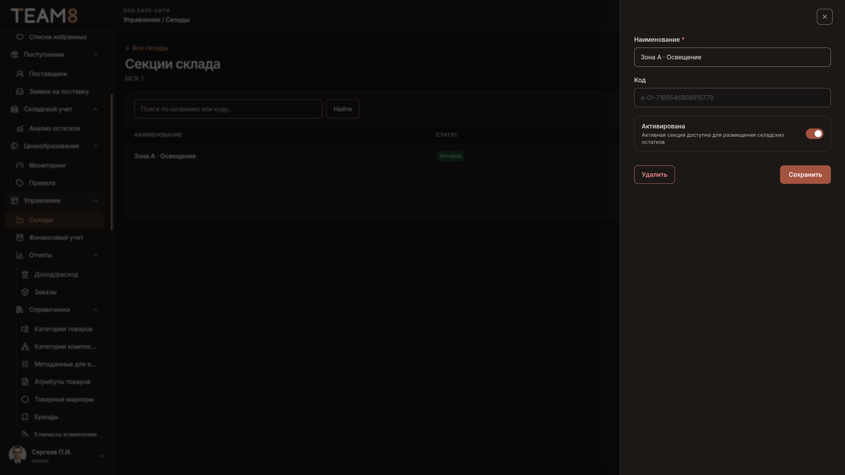
Task: Collapse the Управление section chevron
Action: point(95,201)
